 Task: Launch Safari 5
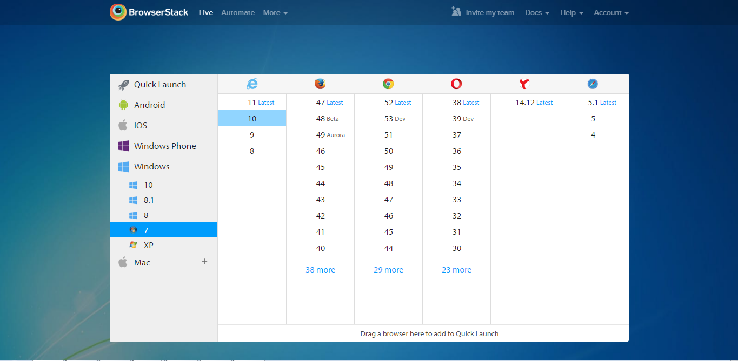[593, 119]
